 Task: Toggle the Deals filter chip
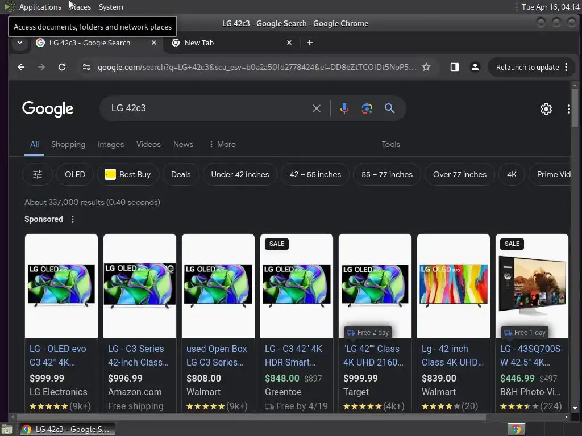tap(181, 174)
